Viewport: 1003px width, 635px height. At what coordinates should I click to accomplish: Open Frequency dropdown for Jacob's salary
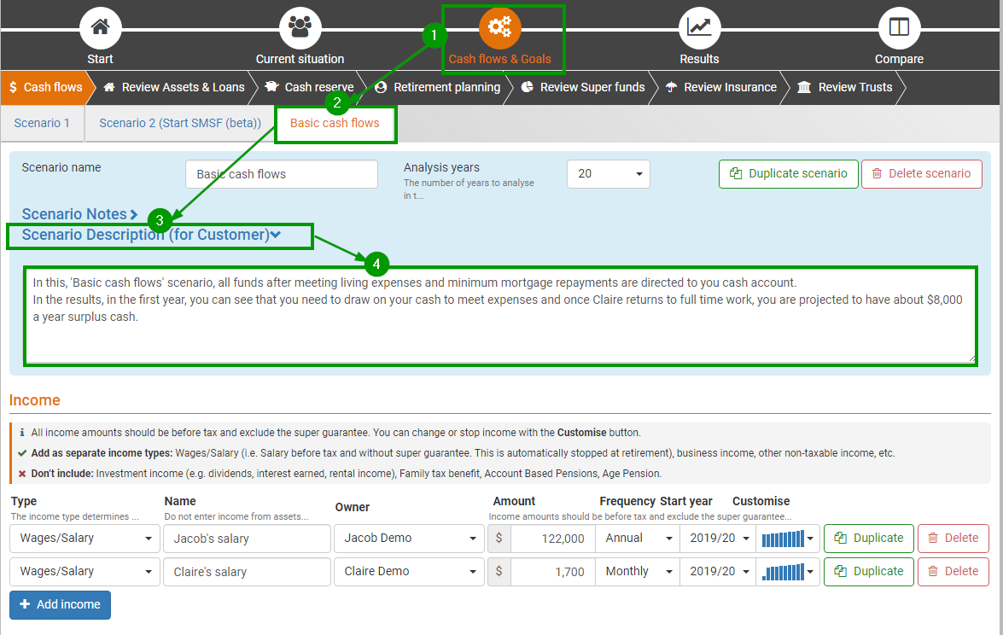[x=637, y=539]
